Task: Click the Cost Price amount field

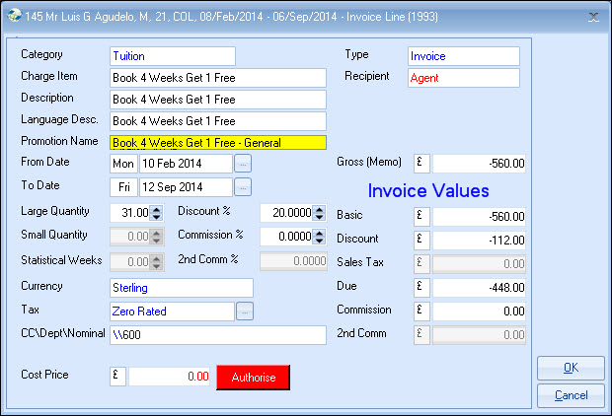Action: point(171,377)
